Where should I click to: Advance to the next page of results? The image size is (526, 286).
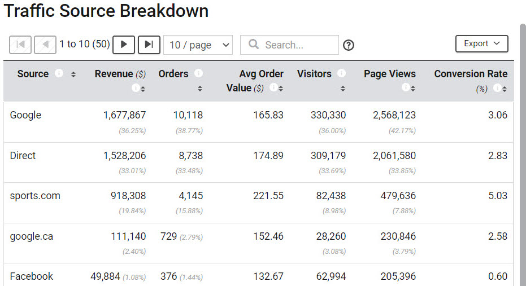[124, 45]
